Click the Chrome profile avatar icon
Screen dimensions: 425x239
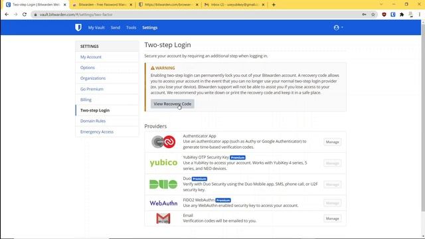(411, 15)
